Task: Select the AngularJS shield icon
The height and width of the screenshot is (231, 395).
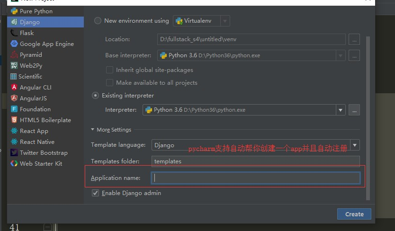Action: tap(14, 98)
